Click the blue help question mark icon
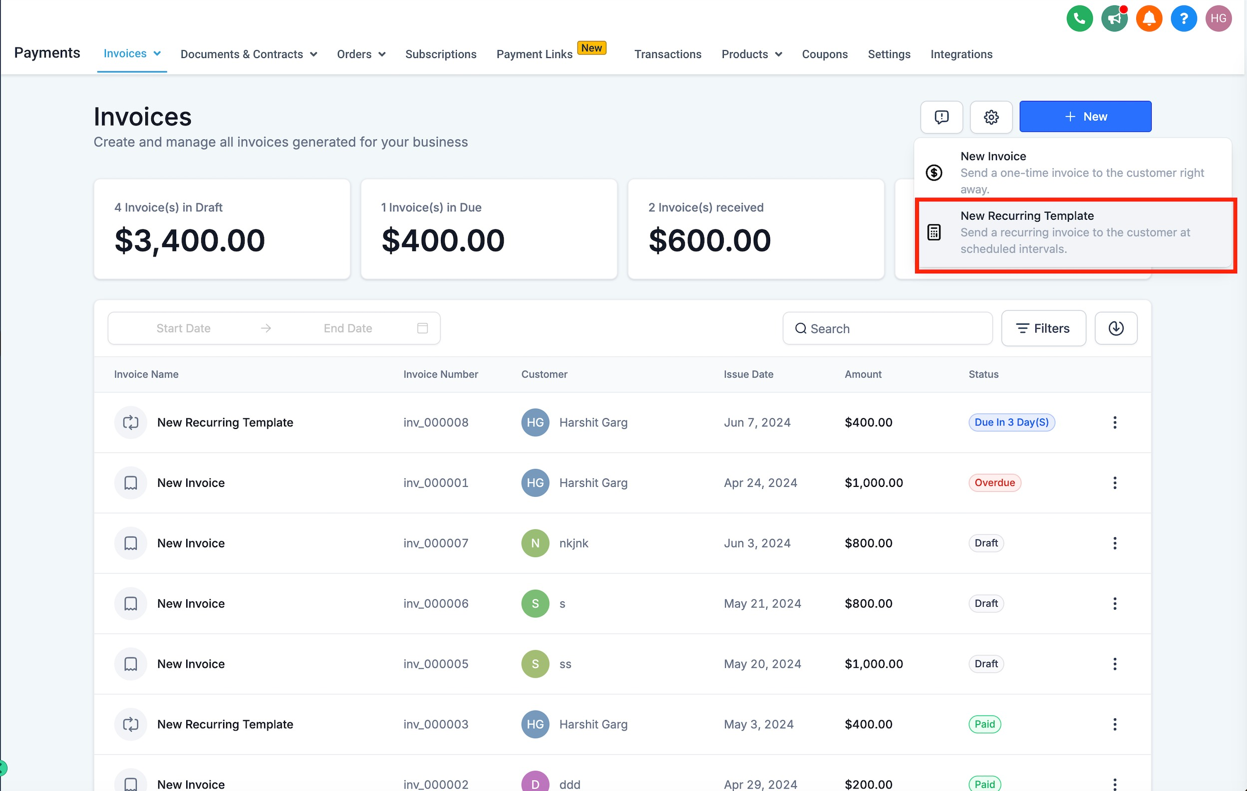The image size is (1247, 791). [1183, 18]
